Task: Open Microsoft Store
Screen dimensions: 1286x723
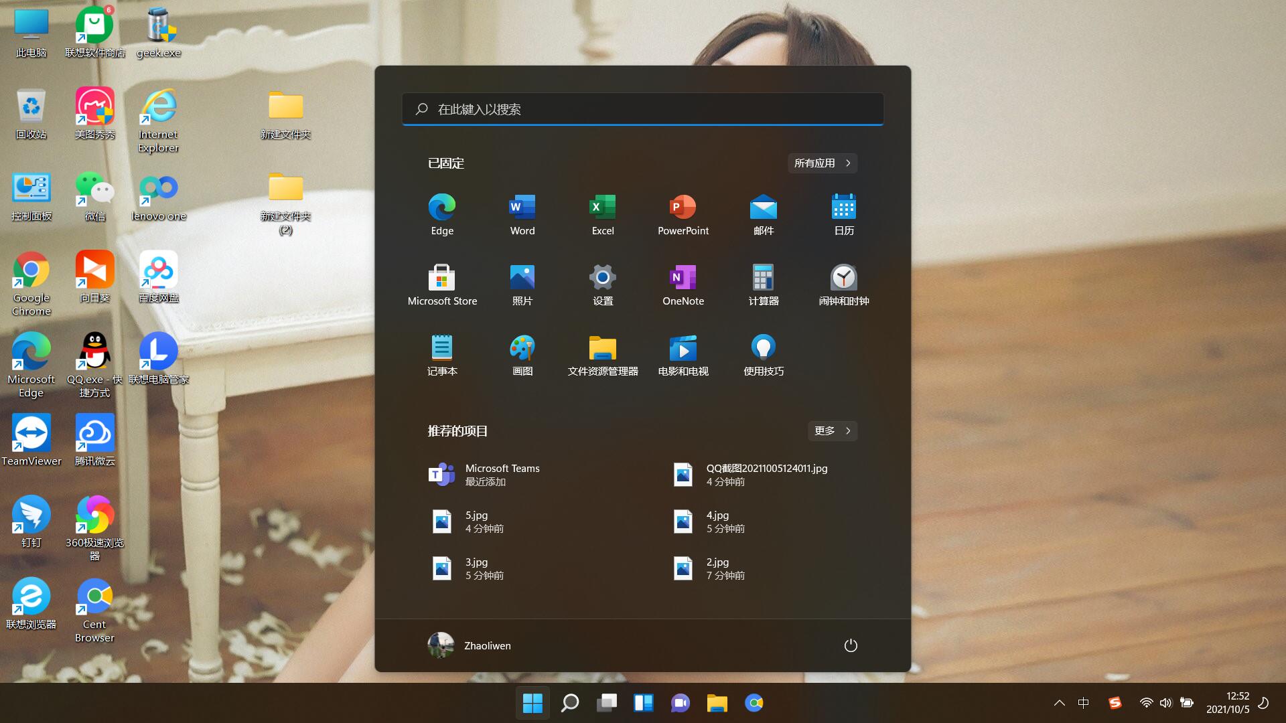Action: (441, 277)
